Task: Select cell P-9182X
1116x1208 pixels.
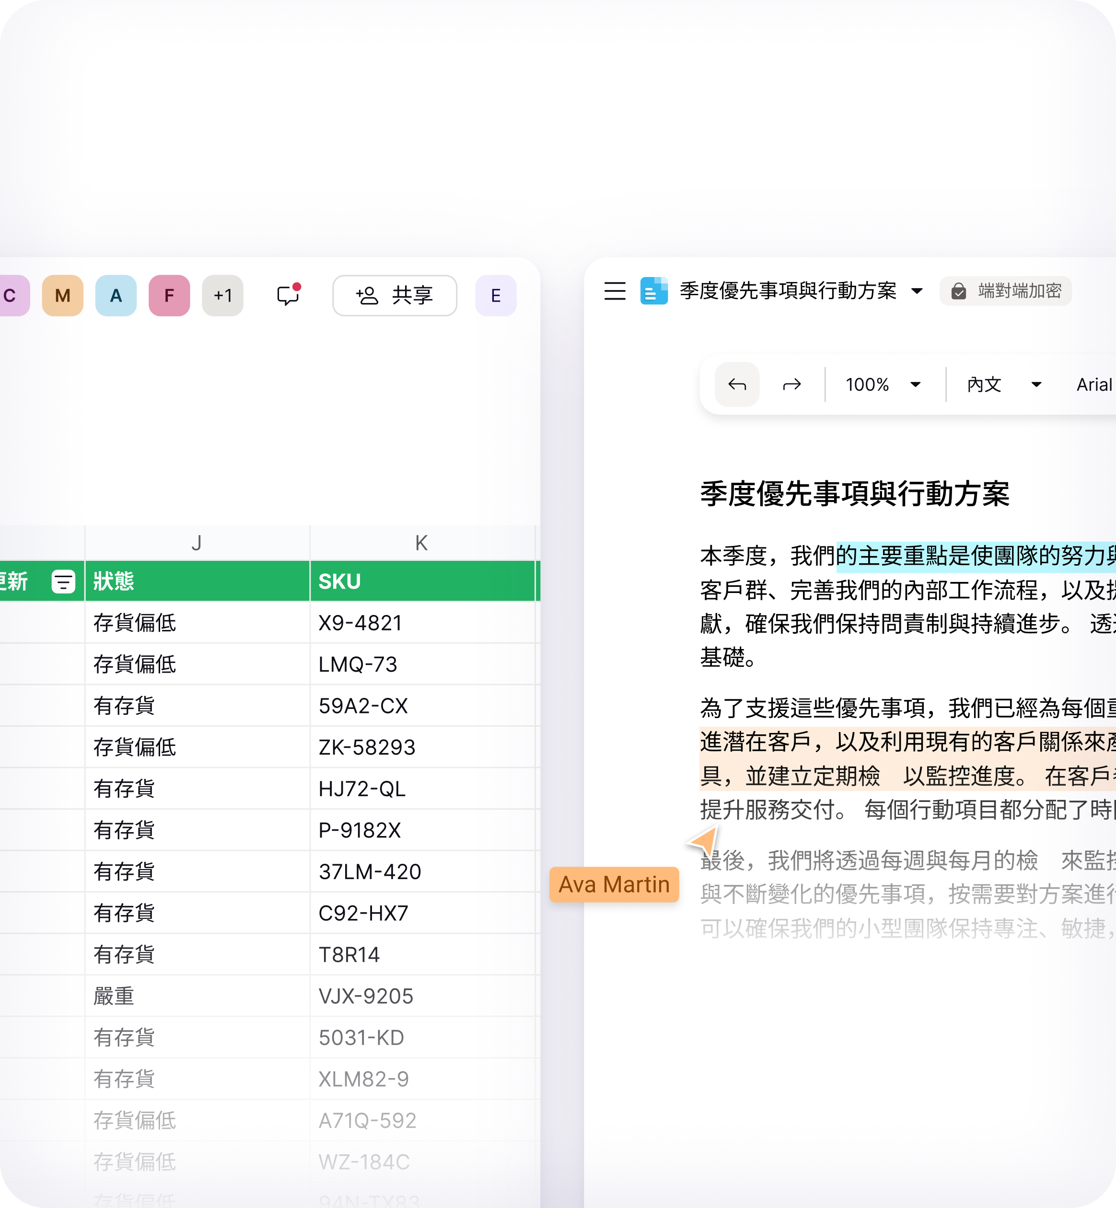Action: (x=422, y=830)
